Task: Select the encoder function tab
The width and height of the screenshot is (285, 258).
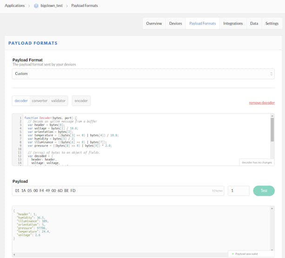Action: point(81,101)
